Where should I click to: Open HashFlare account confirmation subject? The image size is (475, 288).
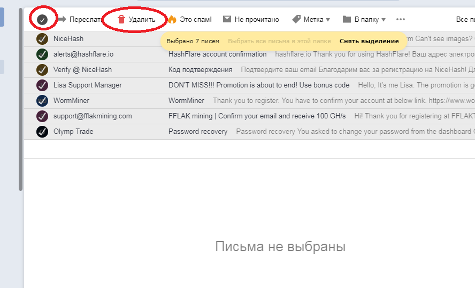click(x=218, y=54)
